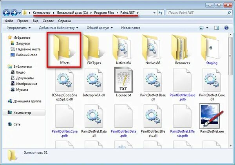
Task: Go to Локальный диск (C:) in breadcrumb
Action: point(72,13)
